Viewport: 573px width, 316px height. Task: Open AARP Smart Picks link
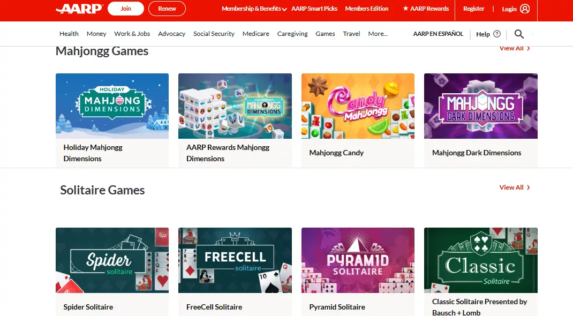pos(314,9)
